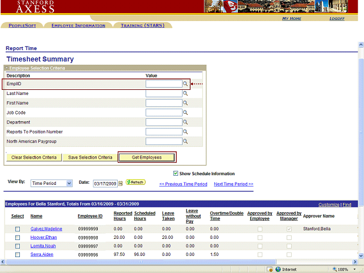This screenshot has height=273, width=364.
Task: Switch to Employee Information tab
Action: tap(78, 26)
